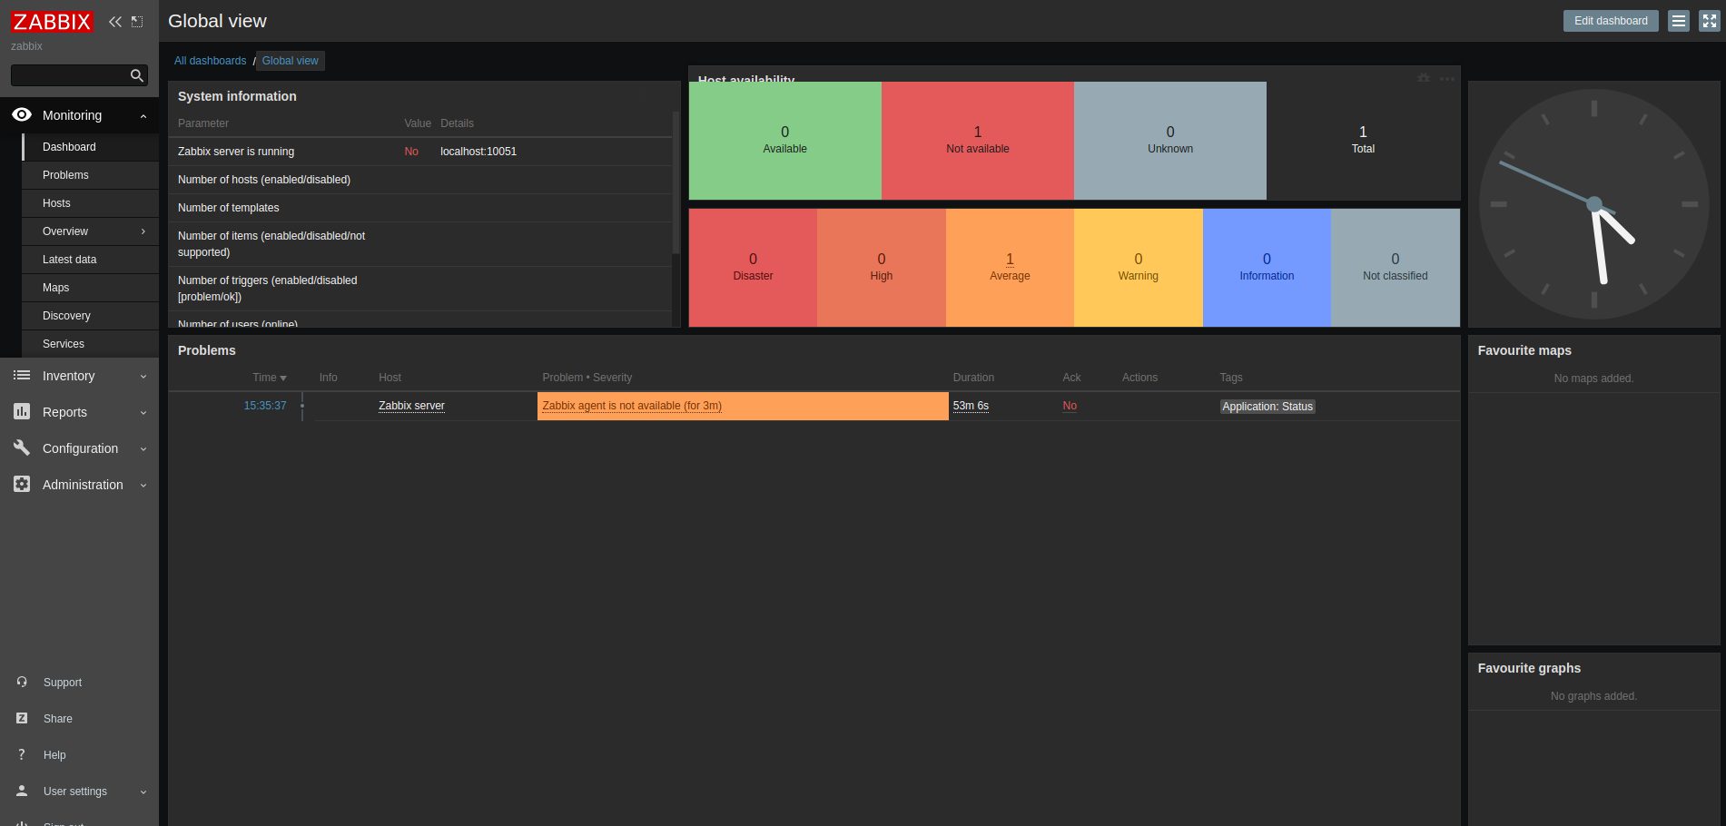The image size is (1726, 826).
Task: Click Disaster severity tile
Action: (753, 268)
